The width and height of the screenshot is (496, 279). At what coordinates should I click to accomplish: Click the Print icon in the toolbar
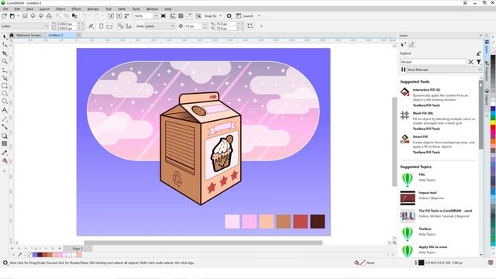tap(49, 15)
